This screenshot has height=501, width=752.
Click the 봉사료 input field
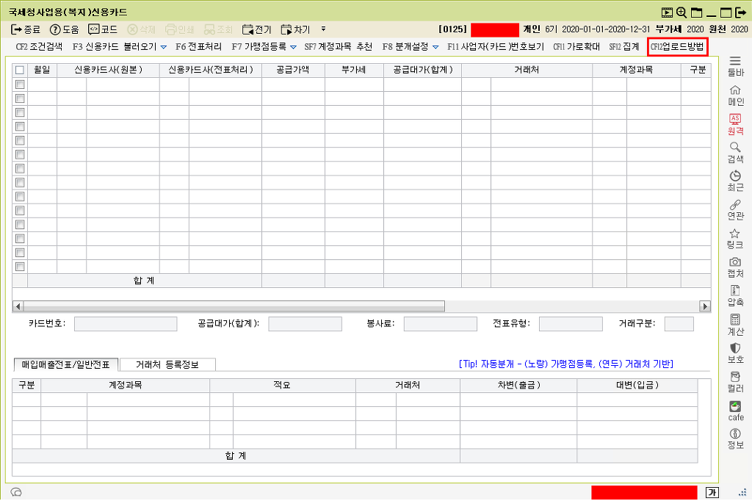tap(441, 324)
